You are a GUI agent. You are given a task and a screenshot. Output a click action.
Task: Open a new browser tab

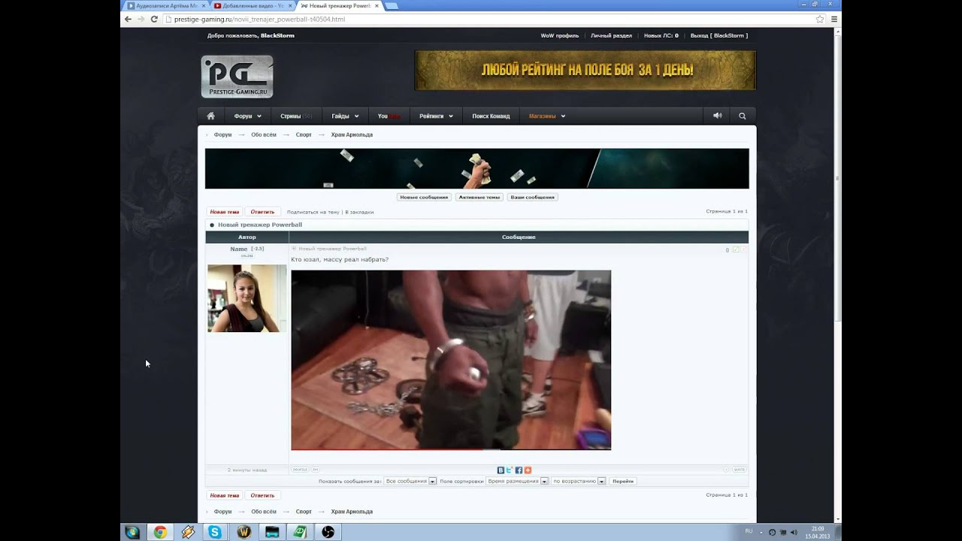[392, 5]
